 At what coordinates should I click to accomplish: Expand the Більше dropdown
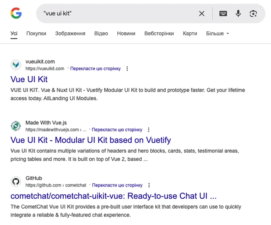click(x=218, y=34)
